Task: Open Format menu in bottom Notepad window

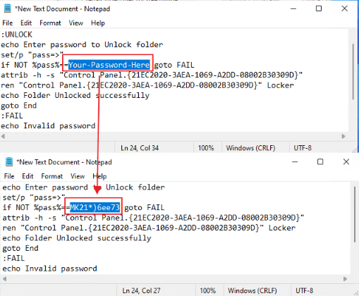Action: tap(51, 176)
